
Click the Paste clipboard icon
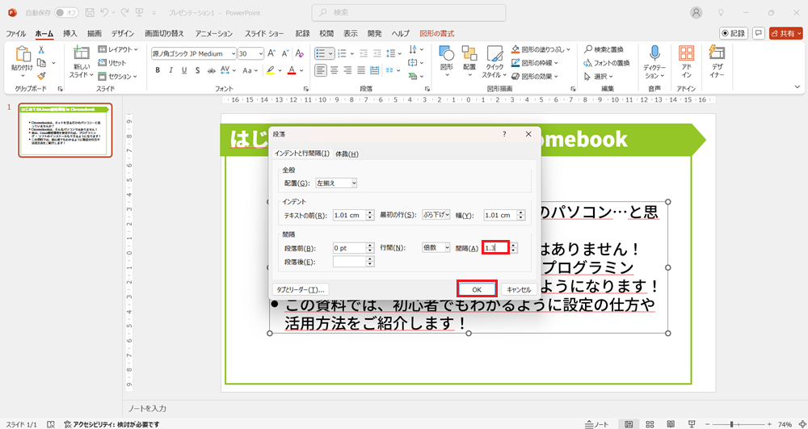coord(23,55)
